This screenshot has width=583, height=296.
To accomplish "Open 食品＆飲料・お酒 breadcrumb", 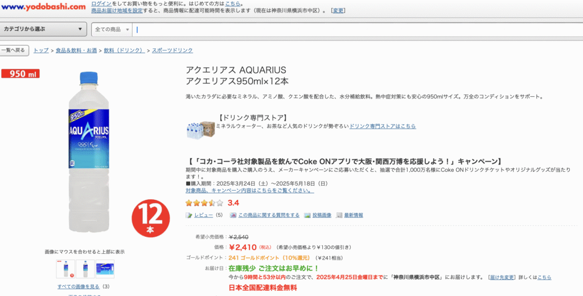I will 76,50.
